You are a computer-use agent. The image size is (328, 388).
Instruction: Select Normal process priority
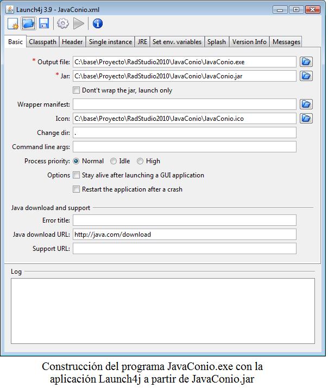[76, 161]
